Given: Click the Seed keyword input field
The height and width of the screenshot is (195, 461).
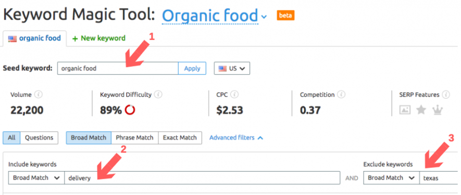Looking at the screenshot, I should pos(118,69).
